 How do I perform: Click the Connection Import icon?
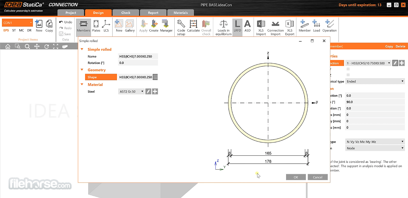click(x=275, y=28)
